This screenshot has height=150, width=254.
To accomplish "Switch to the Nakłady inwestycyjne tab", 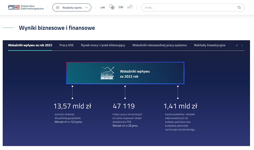I will coord(210,45).
